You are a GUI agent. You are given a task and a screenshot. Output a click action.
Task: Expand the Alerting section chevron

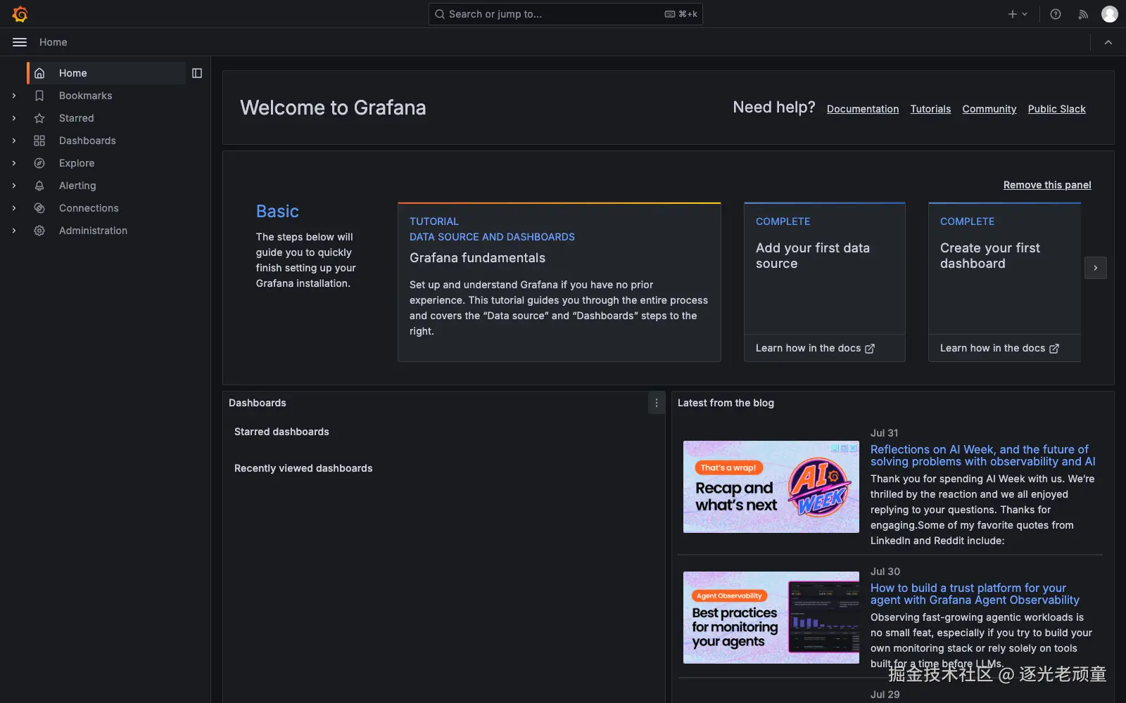(x=14, y=186)
